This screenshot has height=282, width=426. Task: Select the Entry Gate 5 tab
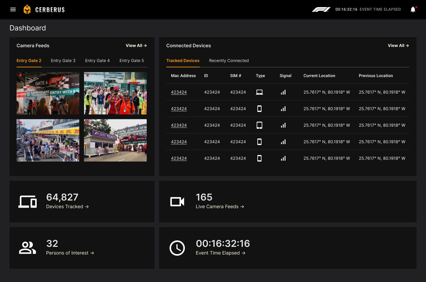point(132,61)
